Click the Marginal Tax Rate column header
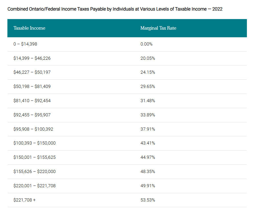 158,28
